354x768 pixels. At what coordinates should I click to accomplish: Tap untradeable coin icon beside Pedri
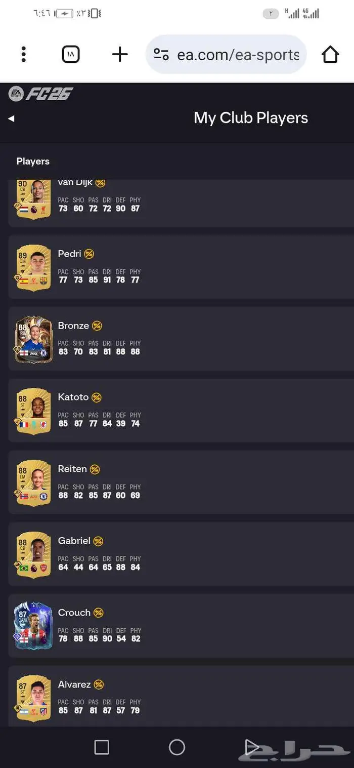[89, 254]
